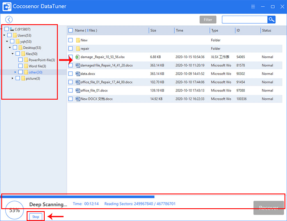Sort by the Time column header
Screen dimensions: 287x221
180,30
